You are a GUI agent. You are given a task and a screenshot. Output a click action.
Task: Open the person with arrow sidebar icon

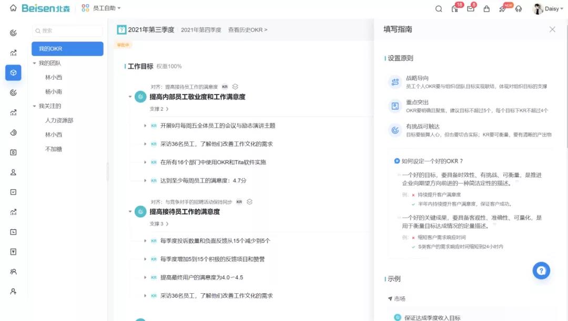[x=13, y=292]
